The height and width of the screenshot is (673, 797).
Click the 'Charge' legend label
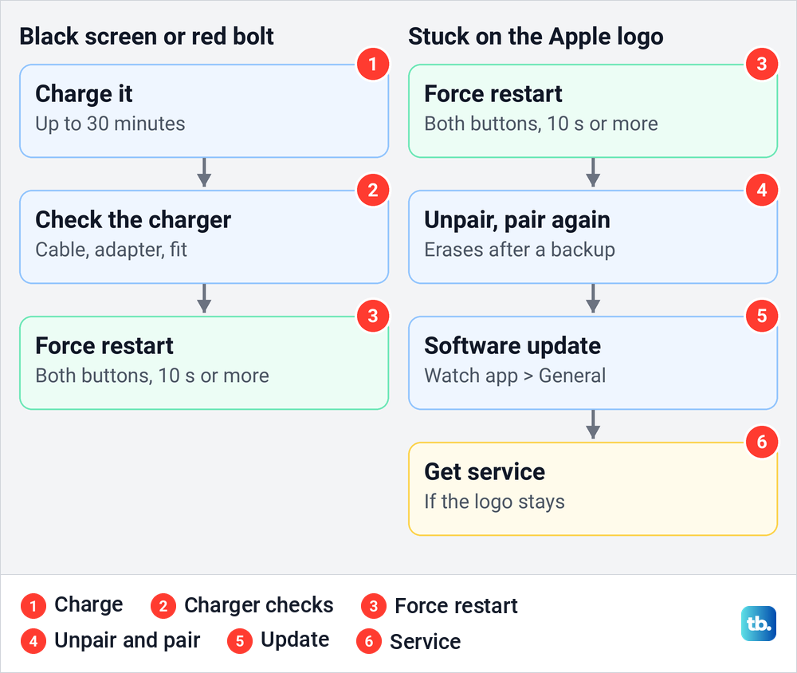point(88,605)
